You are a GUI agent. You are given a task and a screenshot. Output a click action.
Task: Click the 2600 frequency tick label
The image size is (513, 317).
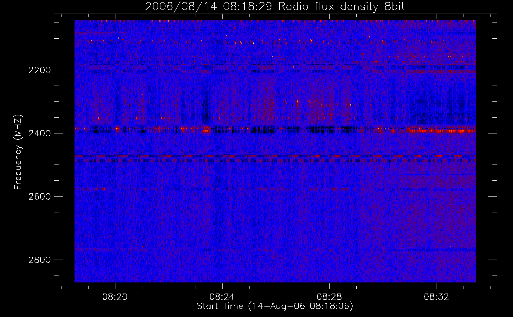coord(40,197)
